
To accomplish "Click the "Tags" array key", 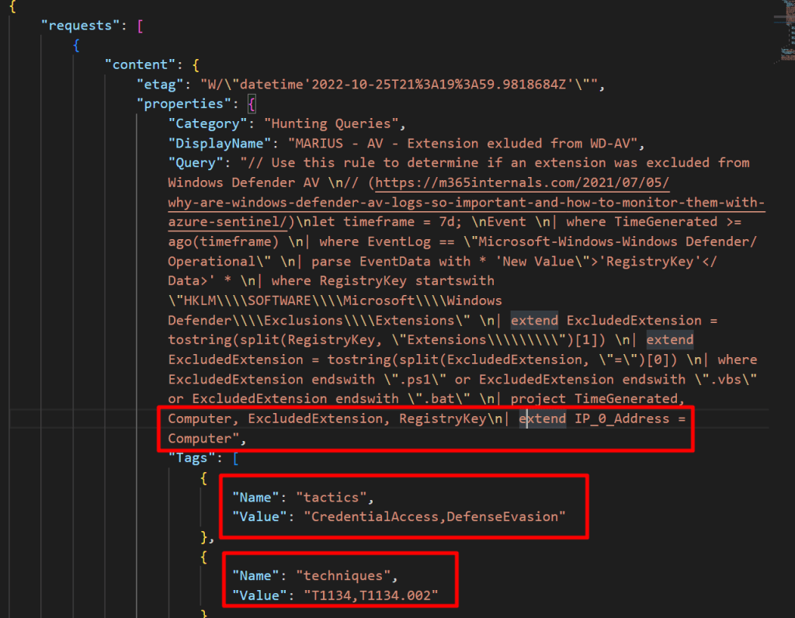I will tap(191, 457).
